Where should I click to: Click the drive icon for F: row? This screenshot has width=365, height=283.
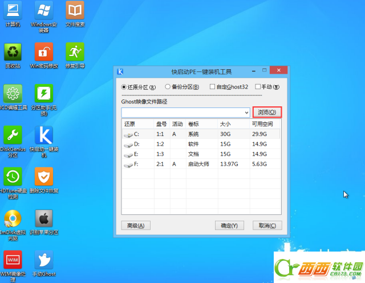pos(128,165)
